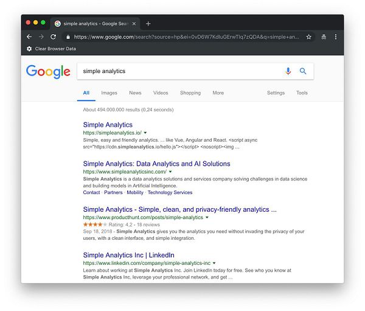Open the Mobility sitelink
The width and height of the screenshot is (365, 311).
coord(135,192)
